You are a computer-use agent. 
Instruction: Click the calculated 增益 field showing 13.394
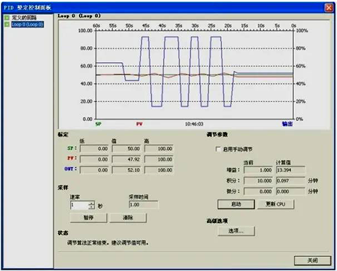click(x=290, y=170)
